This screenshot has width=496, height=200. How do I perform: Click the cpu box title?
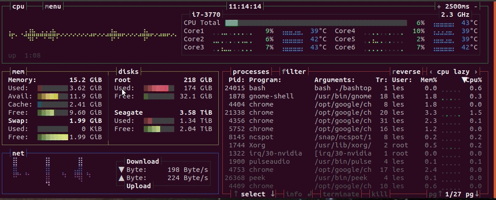18,6
